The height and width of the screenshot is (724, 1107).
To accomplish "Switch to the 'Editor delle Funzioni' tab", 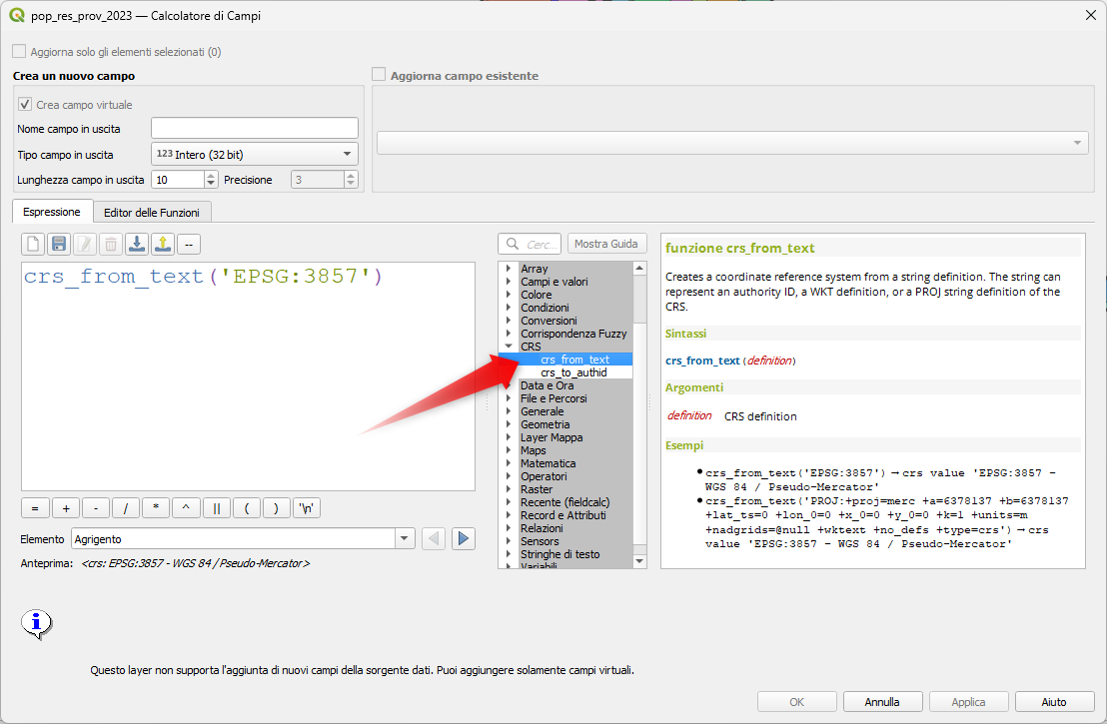I will point(152,213).
